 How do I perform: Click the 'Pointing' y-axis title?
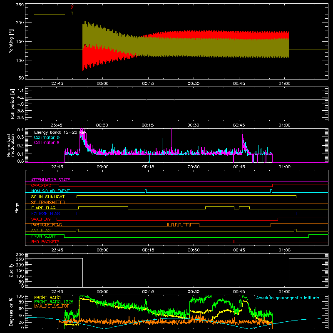point(11,41)
